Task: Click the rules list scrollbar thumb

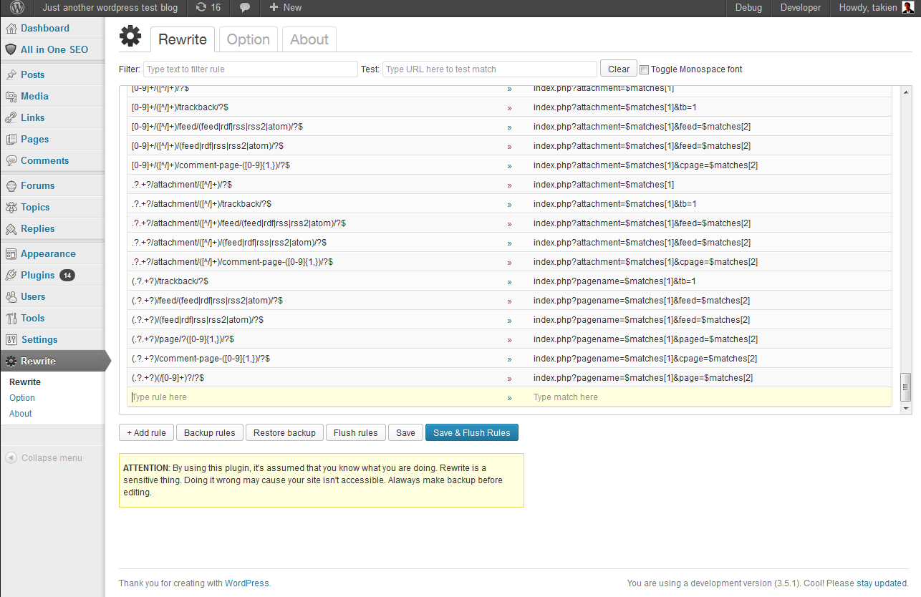Action: tap(905, 387)
